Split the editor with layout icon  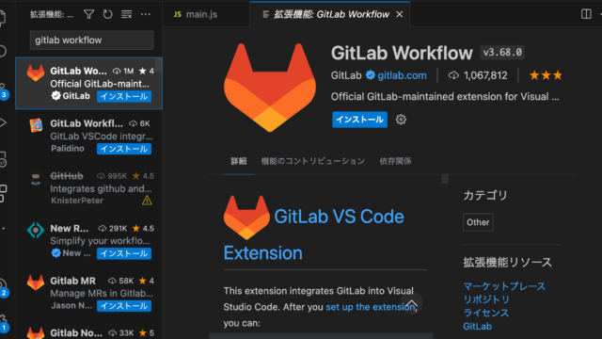tap(586, 14)
